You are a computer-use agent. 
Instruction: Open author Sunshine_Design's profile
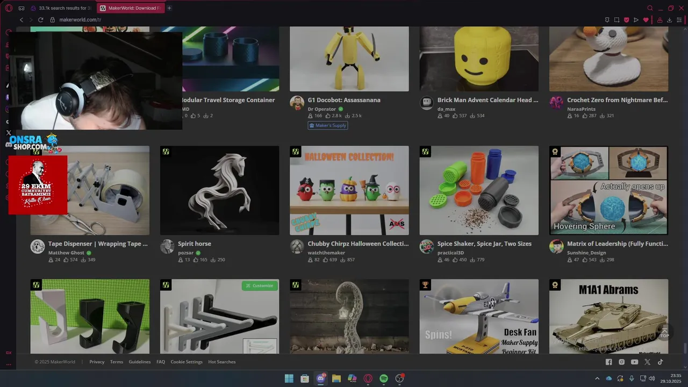click(x=586, y=253)
